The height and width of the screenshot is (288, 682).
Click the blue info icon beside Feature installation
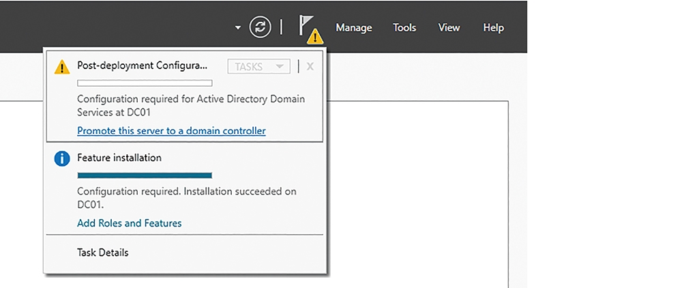62,159
